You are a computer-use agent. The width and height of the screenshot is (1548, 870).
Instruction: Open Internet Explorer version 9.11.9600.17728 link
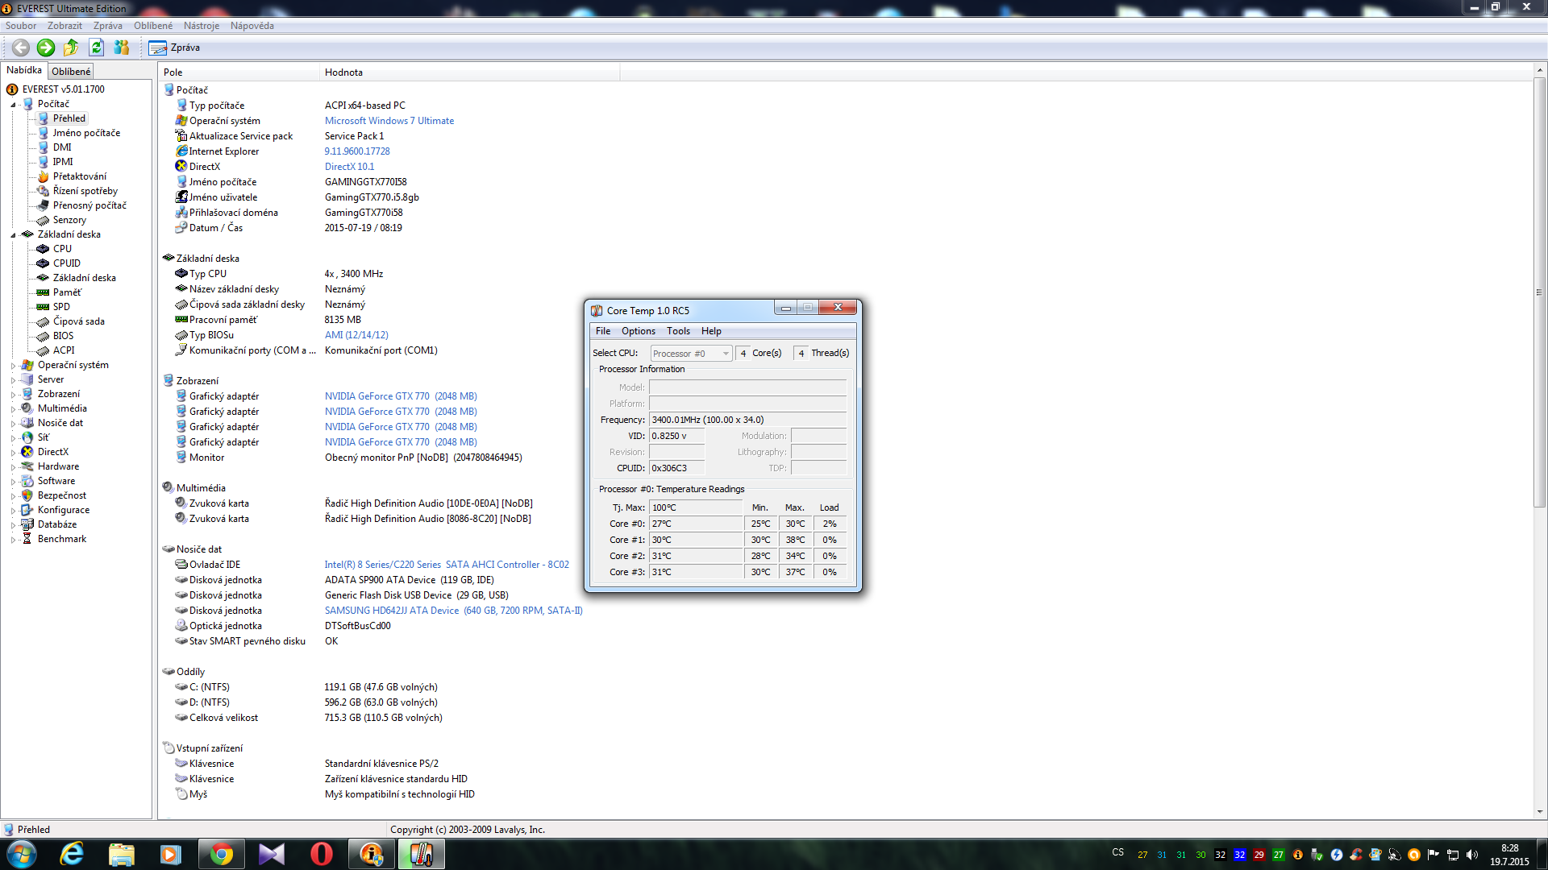[357, 151]
